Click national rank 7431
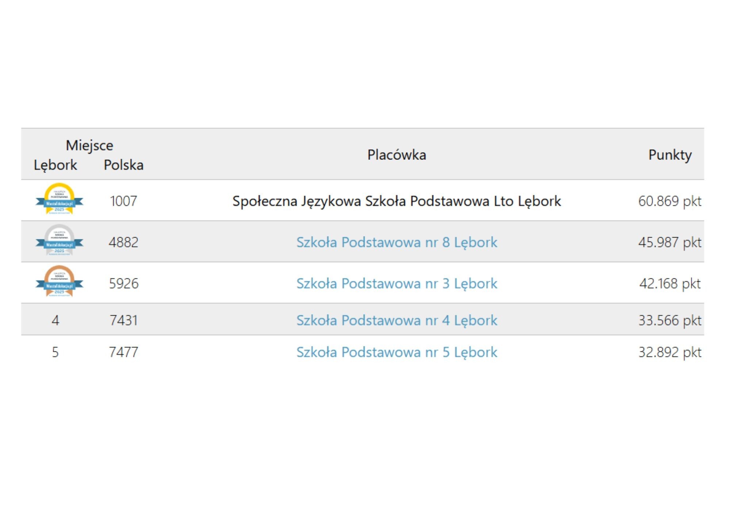The image size is (730, 516). (x=123, y=320)
